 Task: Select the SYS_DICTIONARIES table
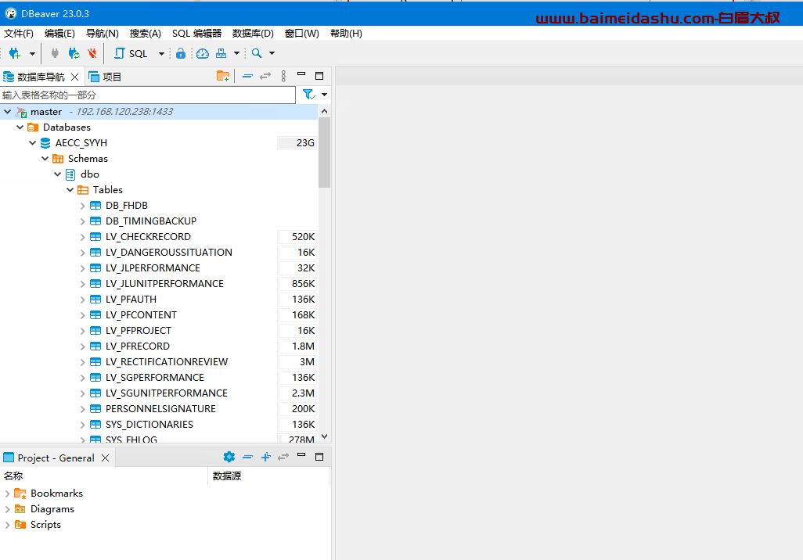click(149, 425)
